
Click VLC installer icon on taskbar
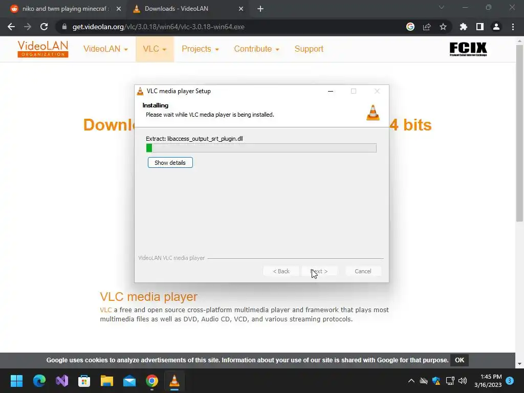pyautogui.click(x=174, y=381)
